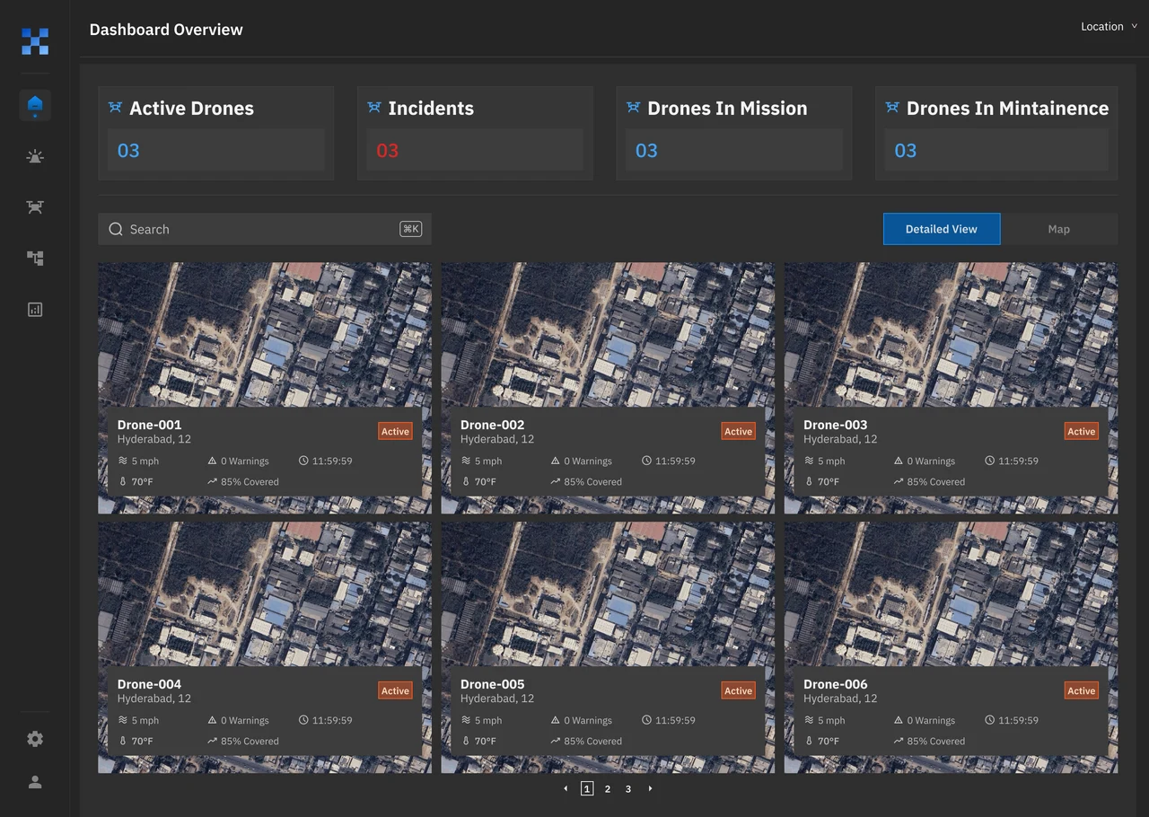Click the search magnifier icon
The width and height of the screenshot is (1149, 817).
pyautogui.click(x=116, y=229)
